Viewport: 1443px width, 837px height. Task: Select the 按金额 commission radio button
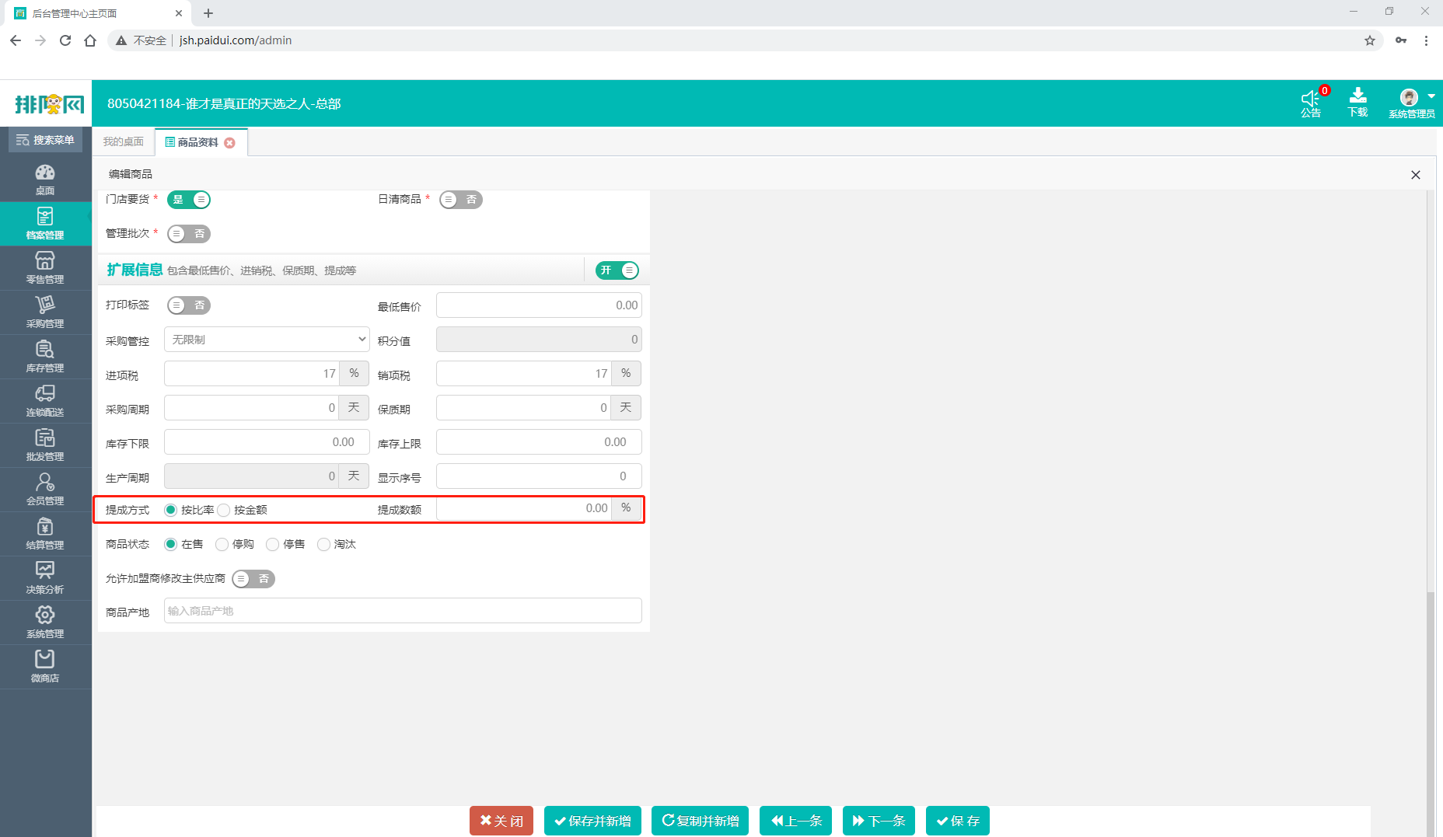(224, 510)
